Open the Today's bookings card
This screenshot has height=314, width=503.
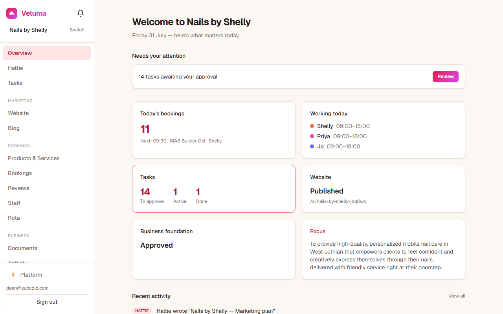click(x=214, y=130)
